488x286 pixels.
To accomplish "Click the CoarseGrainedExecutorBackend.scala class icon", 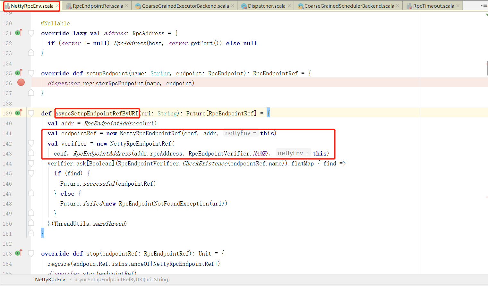I will pos(138,6).
